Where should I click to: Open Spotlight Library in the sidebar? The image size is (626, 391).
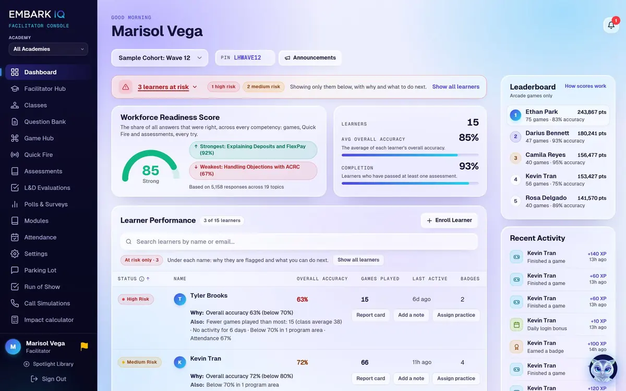[x=49, y=364]
